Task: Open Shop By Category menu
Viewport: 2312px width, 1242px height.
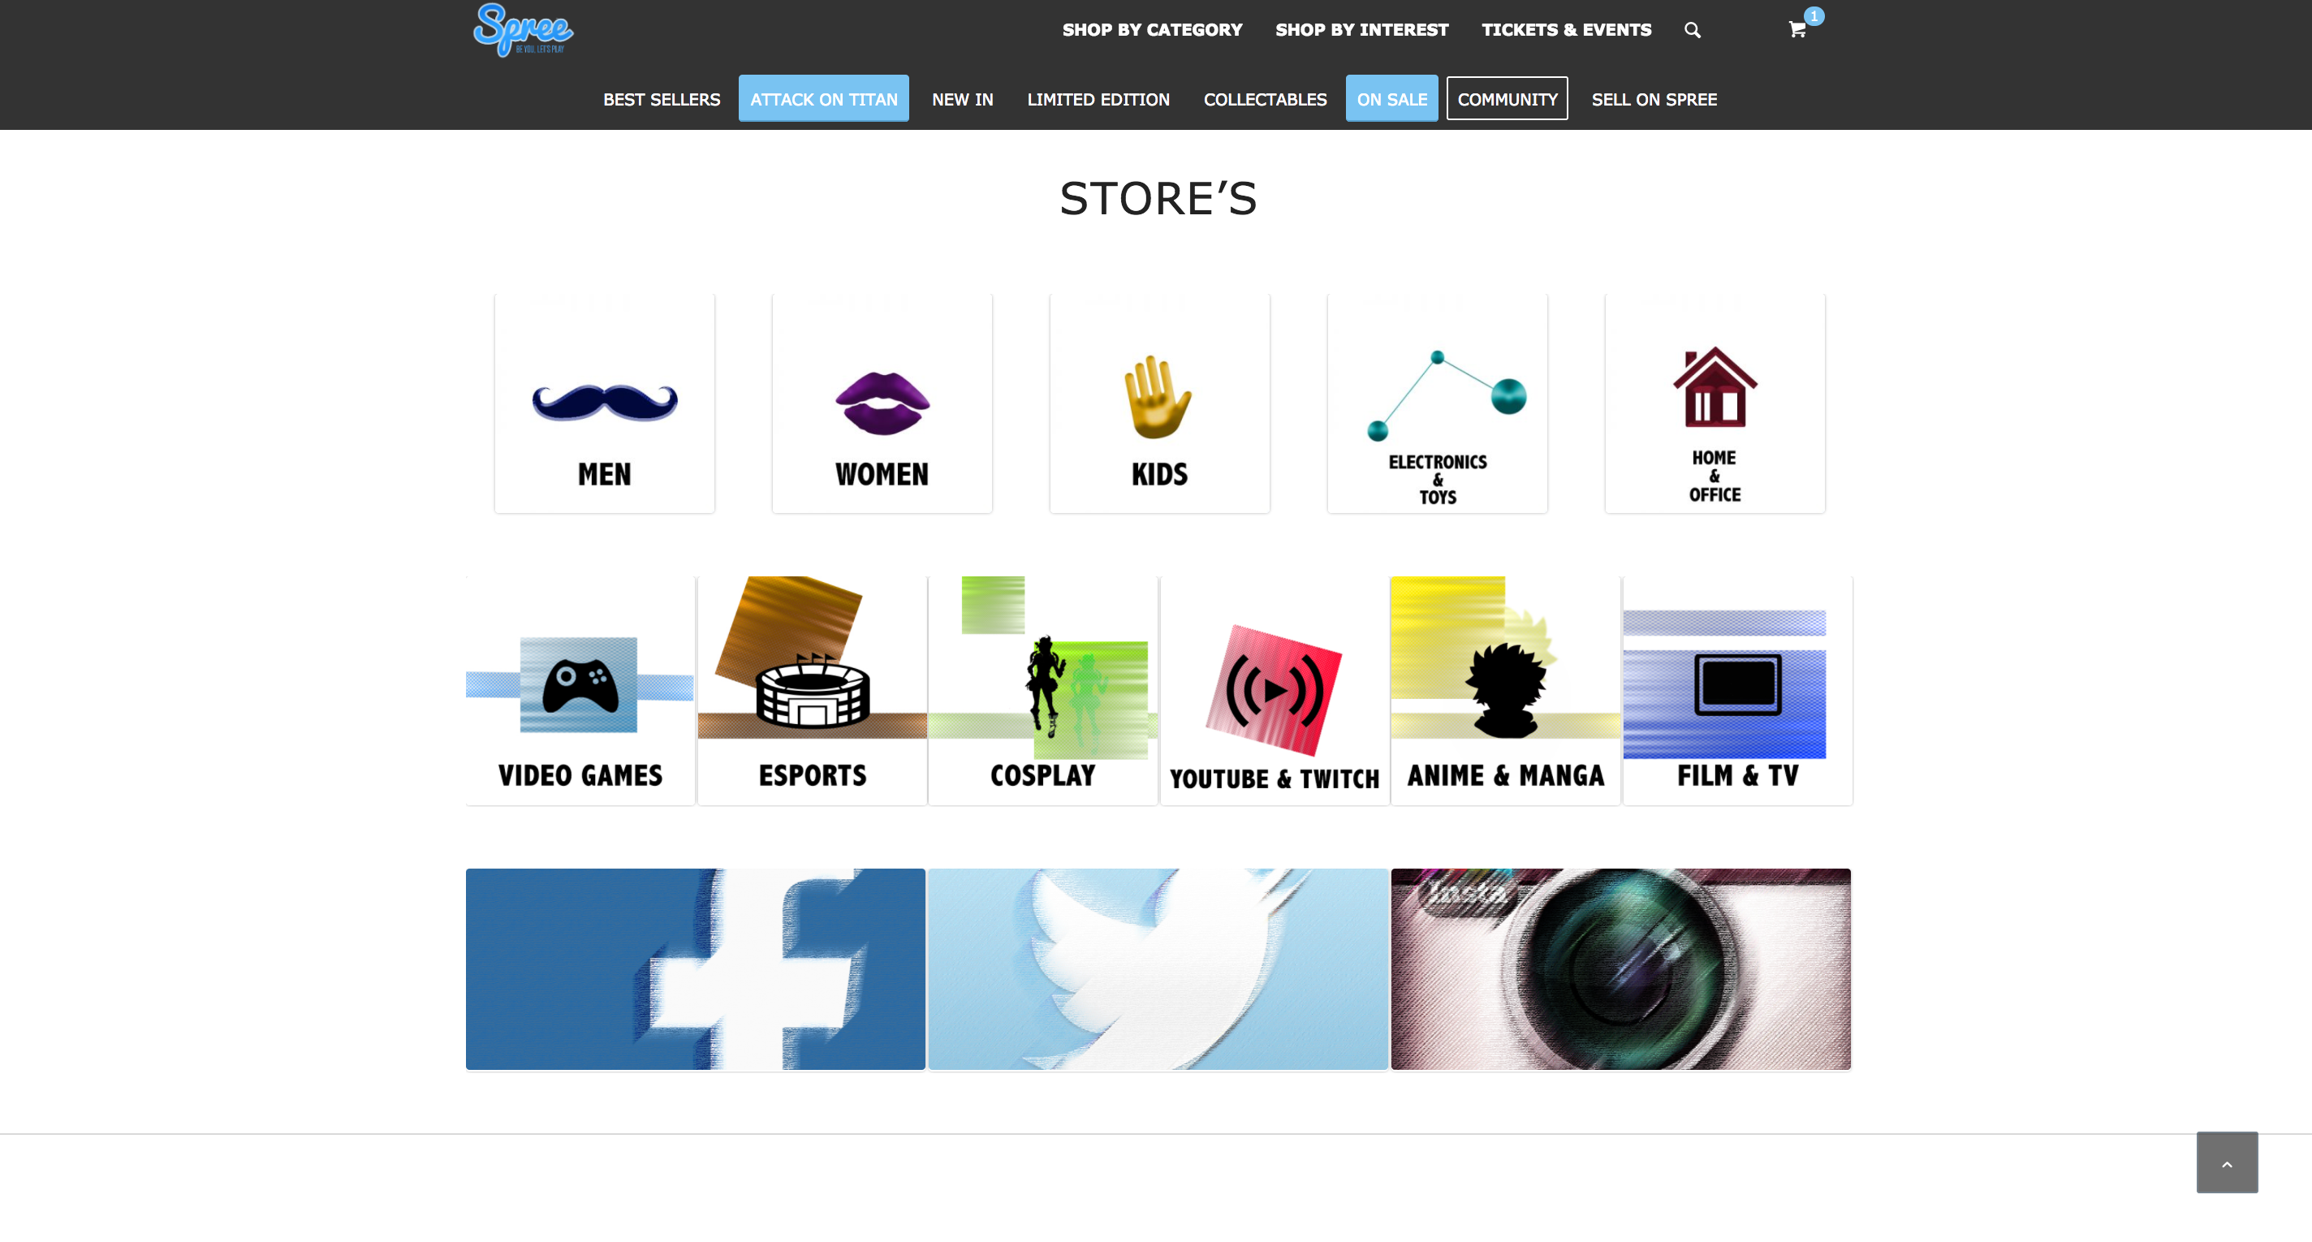Action: pyautogui.click(x=1153, y=31)
